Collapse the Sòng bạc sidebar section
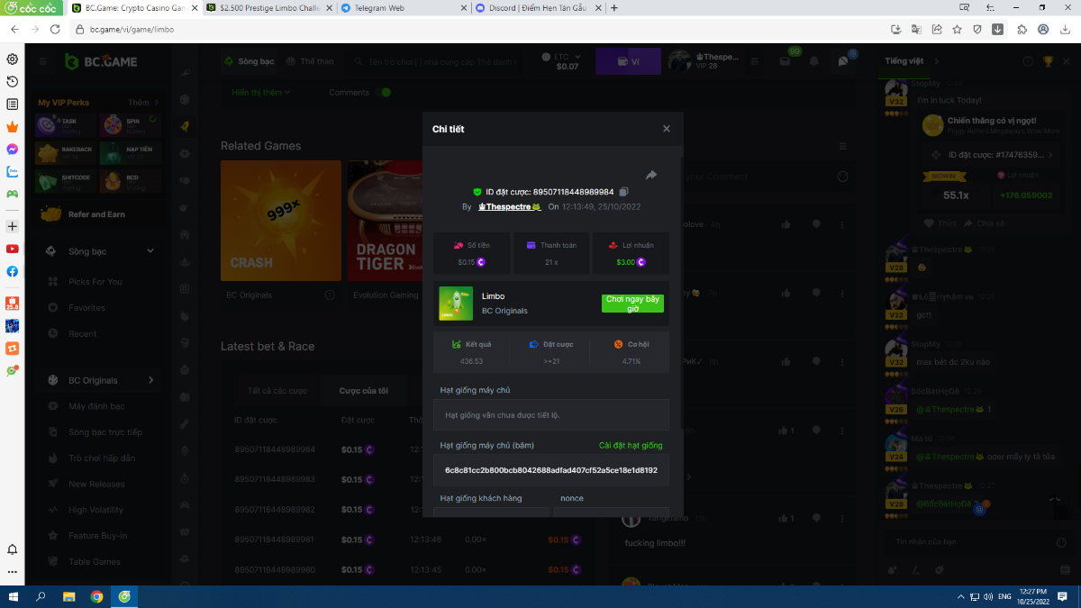The width and height of the screenshot is (1081, 608). tap(150, 251)
